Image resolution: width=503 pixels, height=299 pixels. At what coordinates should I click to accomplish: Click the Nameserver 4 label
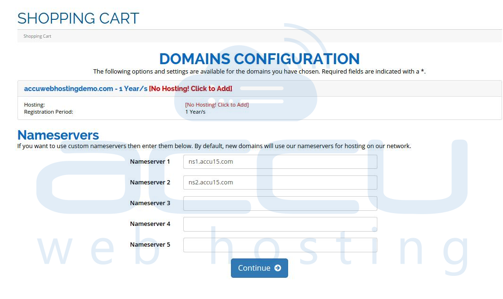(150, 224)
